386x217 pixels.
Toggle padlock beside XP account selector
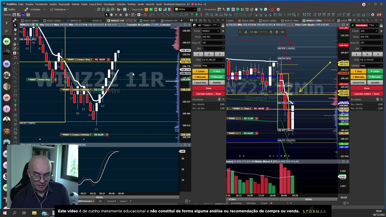[223, 25]
